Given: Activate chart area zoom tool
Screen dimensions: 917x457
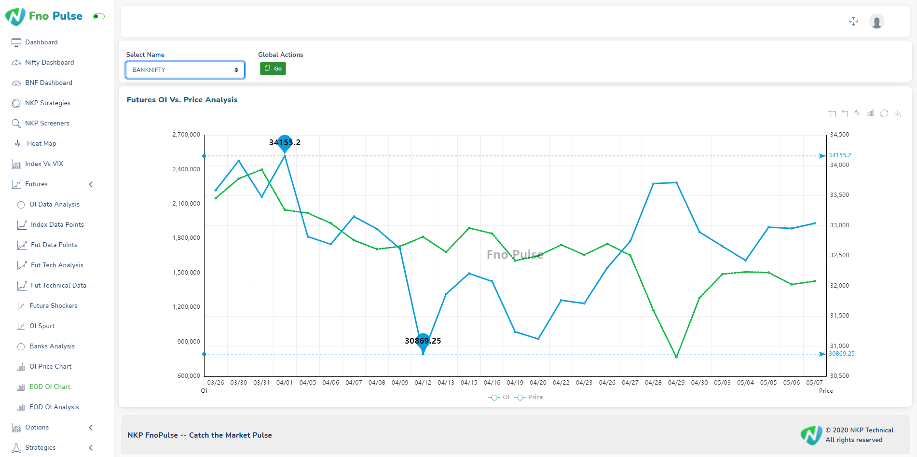Looking at the screenshot, I should (833, 113).
